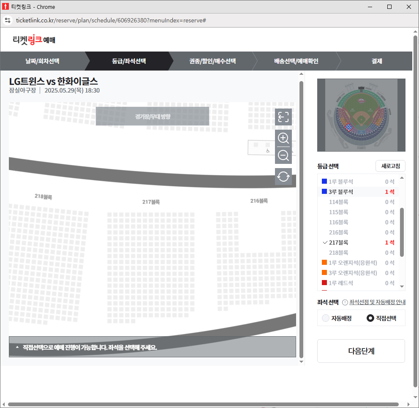Open the 권종/할인/매수선택 step
Viewport: 419px width, 408px height.
click(212, 61)
